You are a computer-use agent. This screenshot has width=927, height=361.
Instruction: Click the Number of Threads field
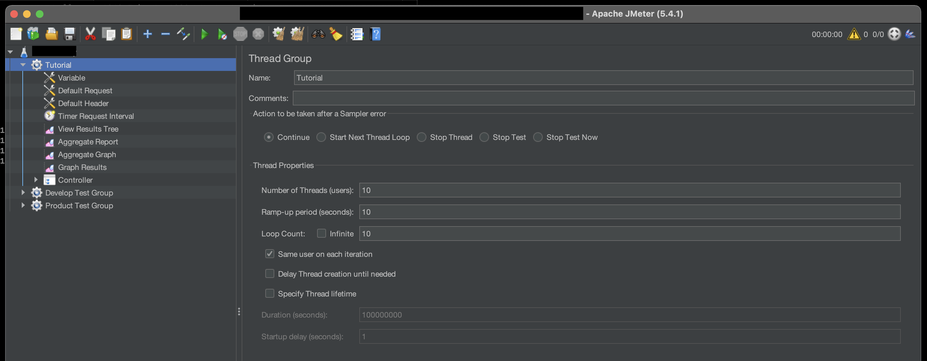coord(629,190)
